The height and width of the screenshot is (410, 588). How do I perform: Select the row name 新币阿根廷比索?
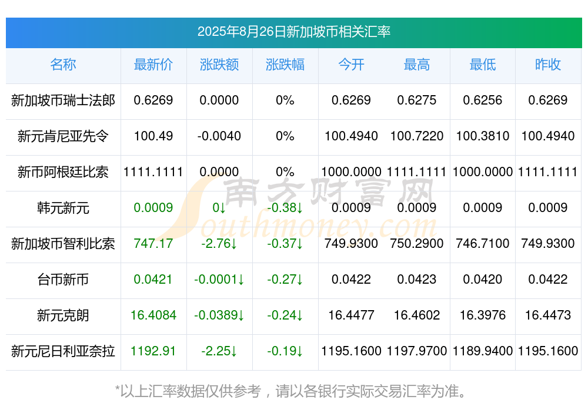(x=63, y=172)
